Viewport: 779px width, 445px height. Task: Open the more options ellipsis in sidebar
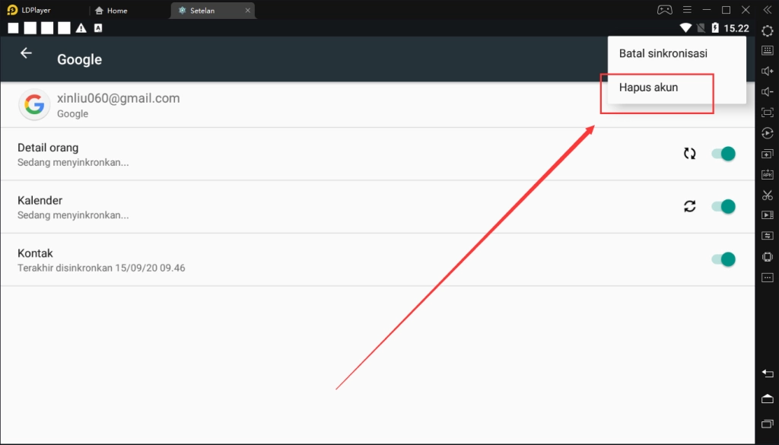(x=767, y=278)
